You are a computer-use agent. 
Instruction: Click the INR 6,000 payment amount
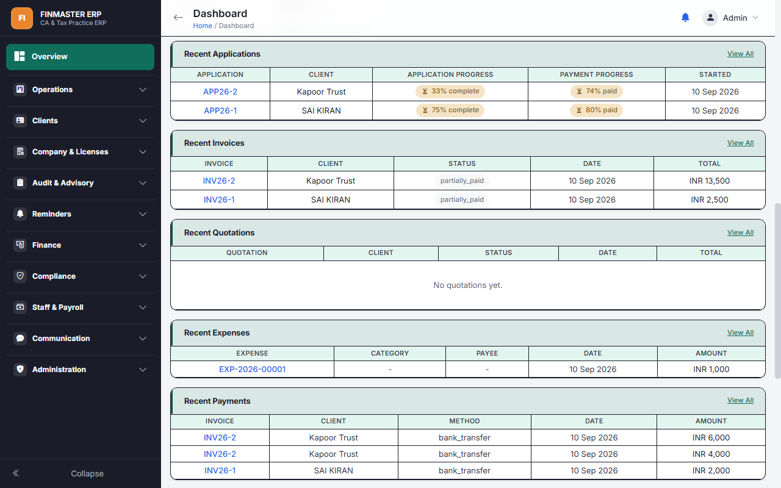click(x=711, y=437)
